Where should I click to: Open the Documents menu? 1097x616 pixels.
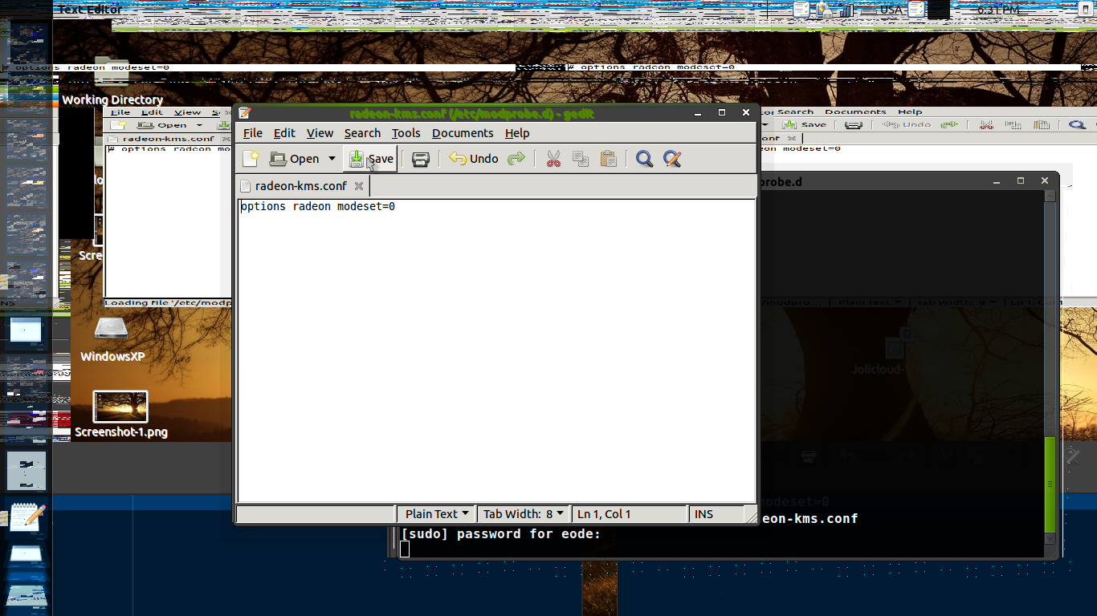click(x=462, y=133)
